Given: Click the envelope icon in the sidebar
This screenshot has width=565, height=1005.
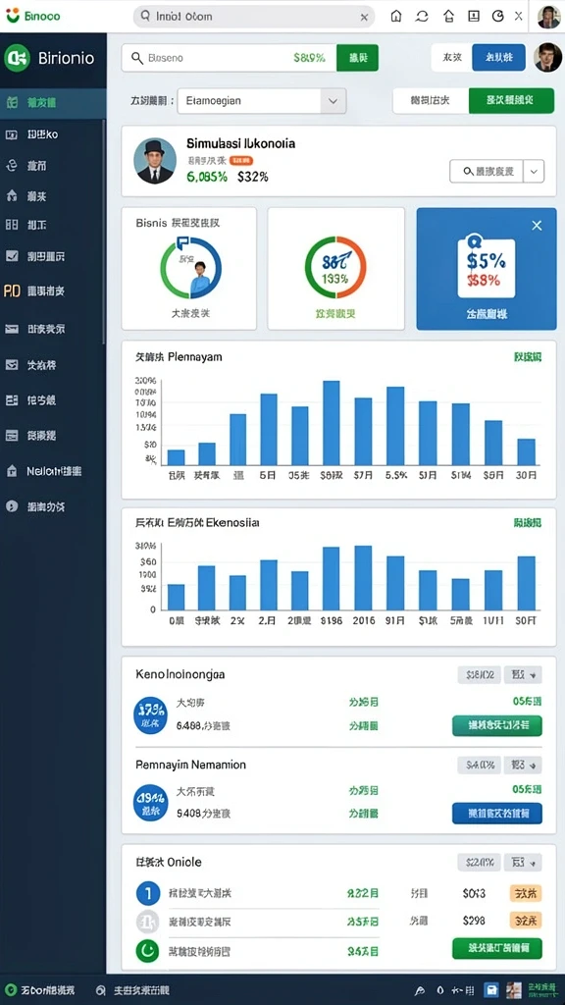Looking at the screenshot, I should pyautogui.click(x=12, y=330).
